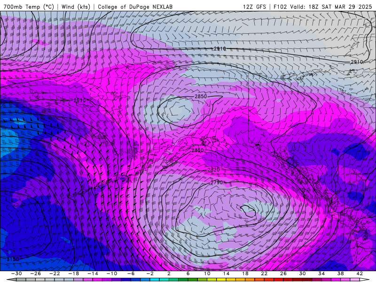Screen dimensions: 376x282
Task: Click the 22 color scale label
Action: [264, 274]
